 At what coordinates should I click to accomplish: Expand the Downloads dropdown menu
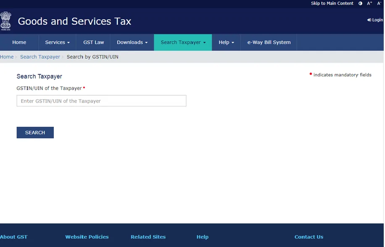[132, 42]
